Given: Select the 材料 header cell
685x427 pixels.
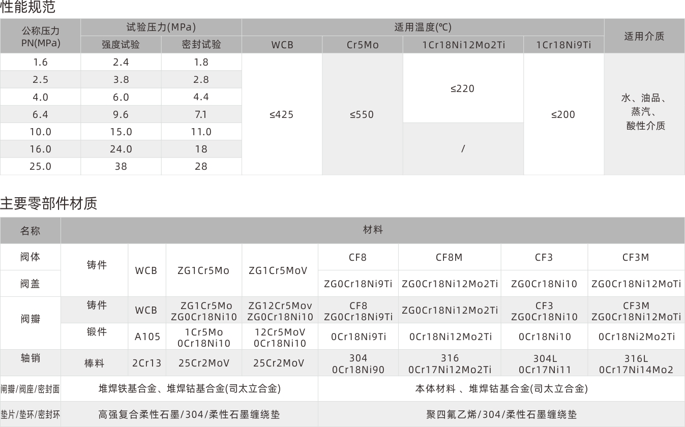Looking at the screenshot, I should 372,230.
